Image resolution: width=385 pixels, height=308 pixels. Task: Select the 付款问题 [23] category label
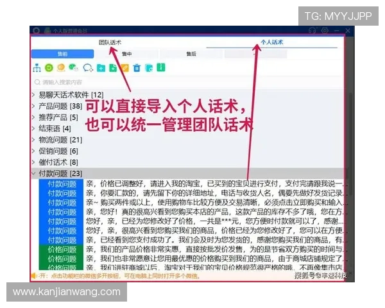(60, 173)
